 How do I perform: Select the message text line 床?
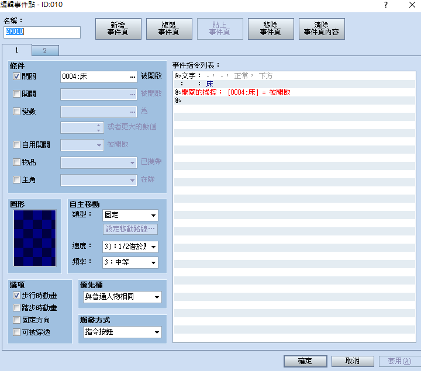tap(294, 84)
